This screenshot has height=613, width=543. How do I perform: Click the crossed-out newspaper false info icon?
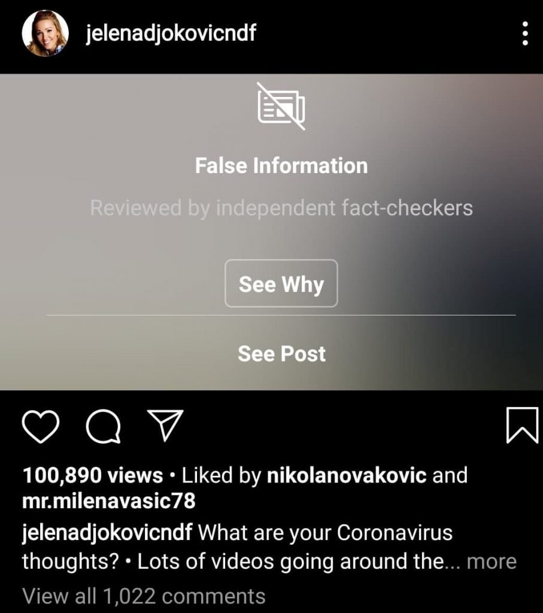tap(281, 106)
